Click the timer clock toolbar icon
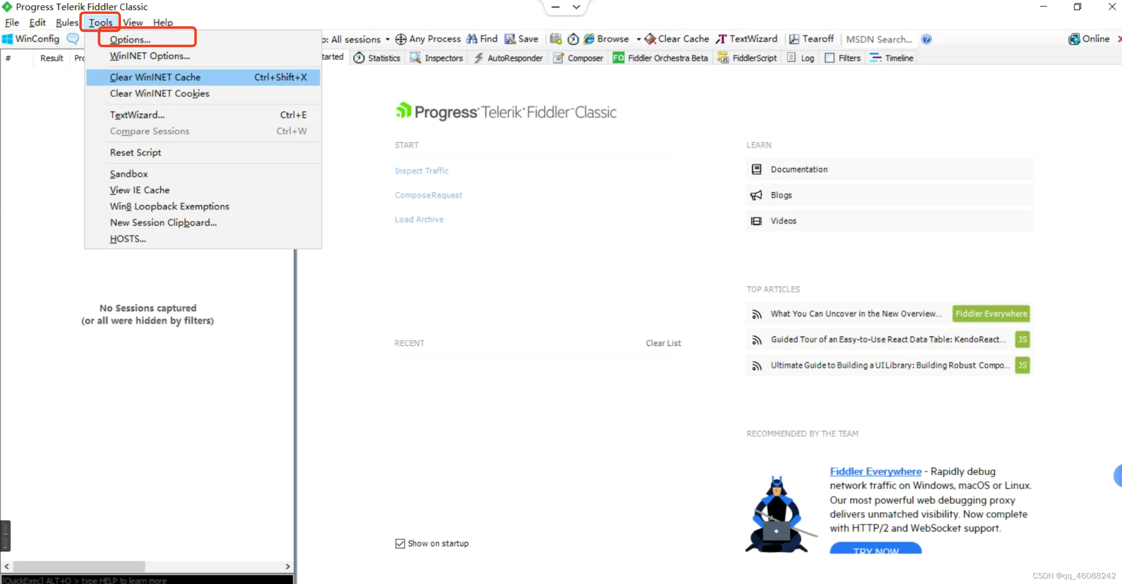 [573, 39]
